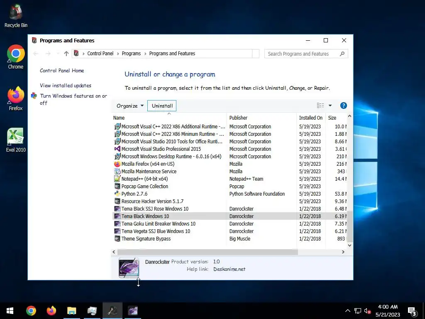Open the Help question mark icon
Viewport: 425px width, 319px height.
pyautogui.click(x=343, y=106)
